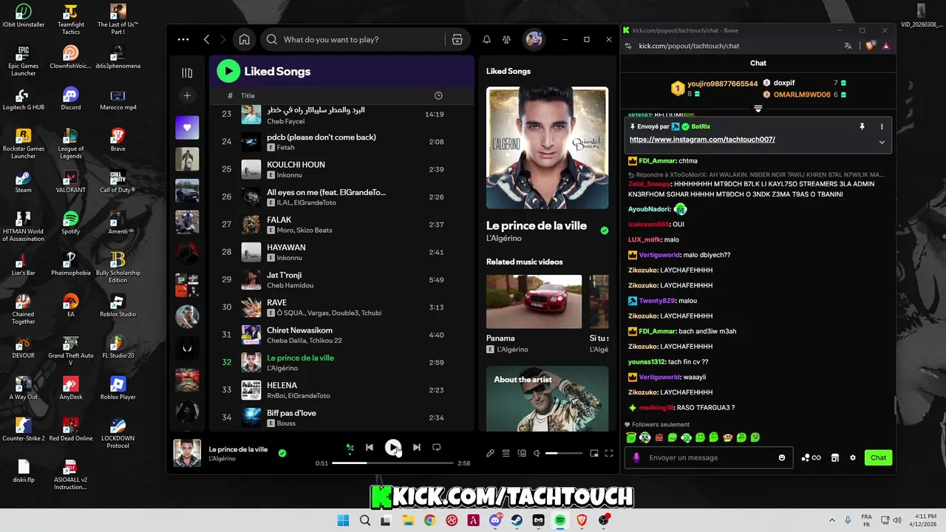Screen dimensions: 946x532
Task: Click the Envoyer un message field
Action: coord(708,457)
